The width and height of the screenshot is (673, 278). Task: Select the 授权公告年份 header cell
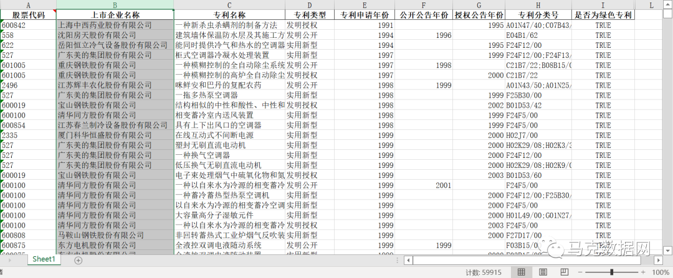click(479, 15)
